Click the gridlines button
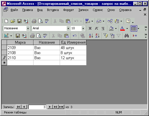The width and height of the screenshot is (149, 116). tap(134, 28)
